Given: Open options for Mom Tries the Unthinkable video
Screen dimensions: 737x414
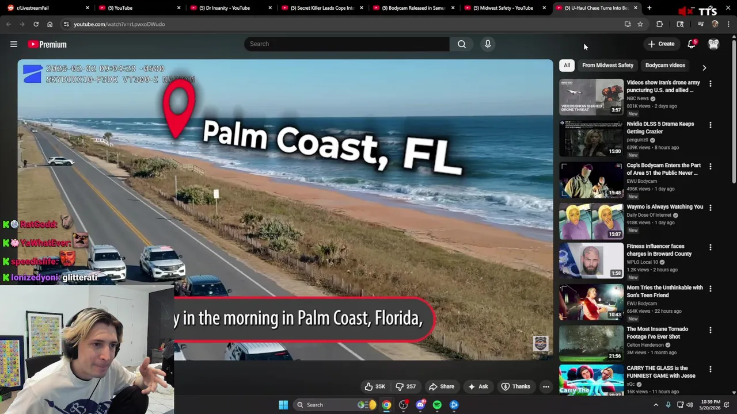Looking at the screenshot, I should [710, 289].
